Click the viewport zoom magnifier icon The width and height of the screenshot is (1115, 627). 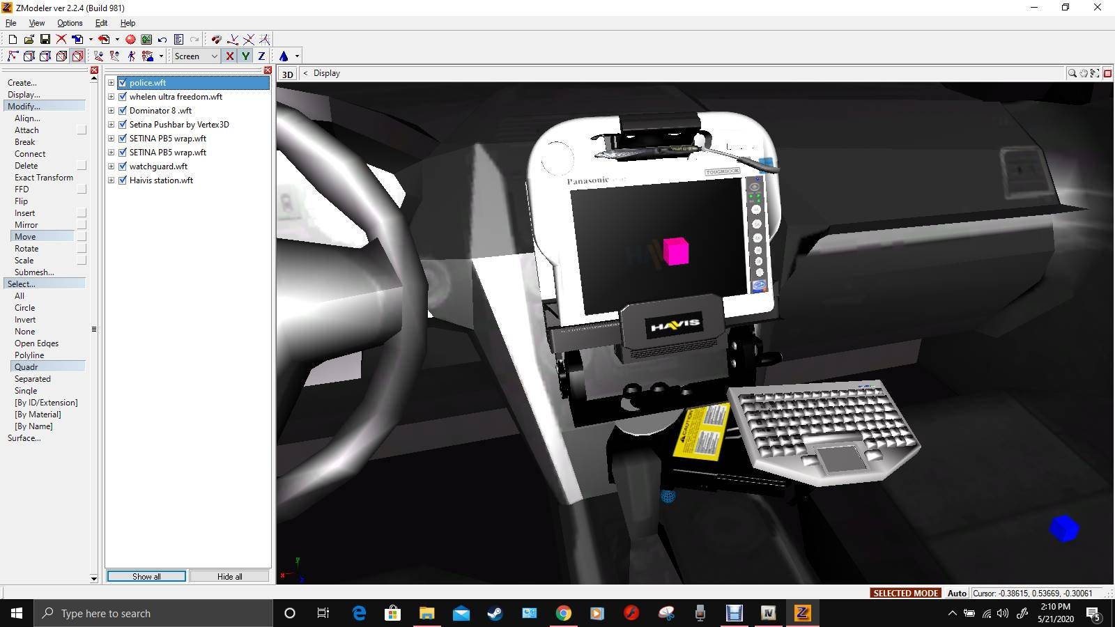[1072, 73]
